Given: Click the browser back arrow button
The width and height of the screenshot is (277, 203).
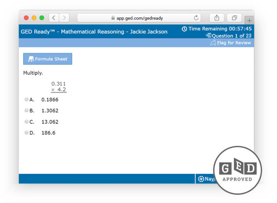Looking at the screenshot, I should (54, 18).
